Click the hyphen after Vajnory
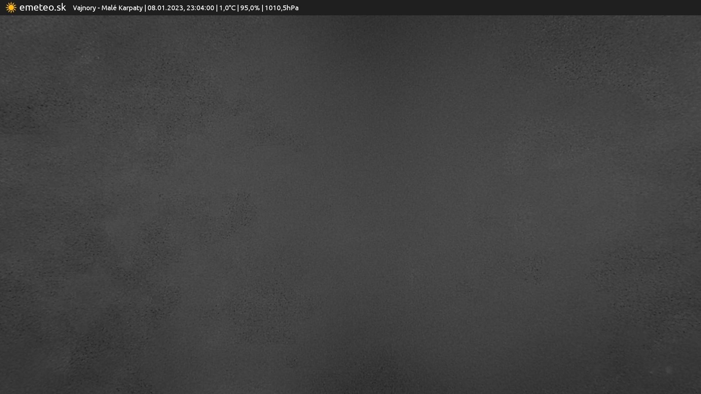 pos(99,8)
